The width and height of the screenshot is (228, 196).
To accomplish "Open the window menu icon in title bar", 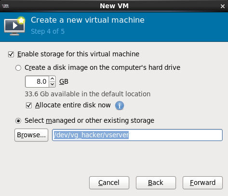I will [5, 6].
